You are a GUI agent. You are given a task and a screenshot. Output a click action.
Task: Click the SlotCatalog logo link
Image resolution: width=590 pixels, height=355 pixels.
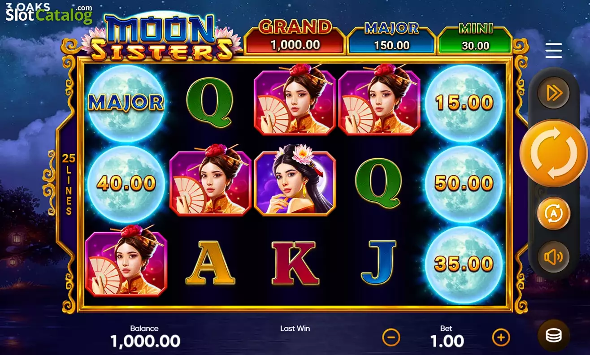(48, 14)
